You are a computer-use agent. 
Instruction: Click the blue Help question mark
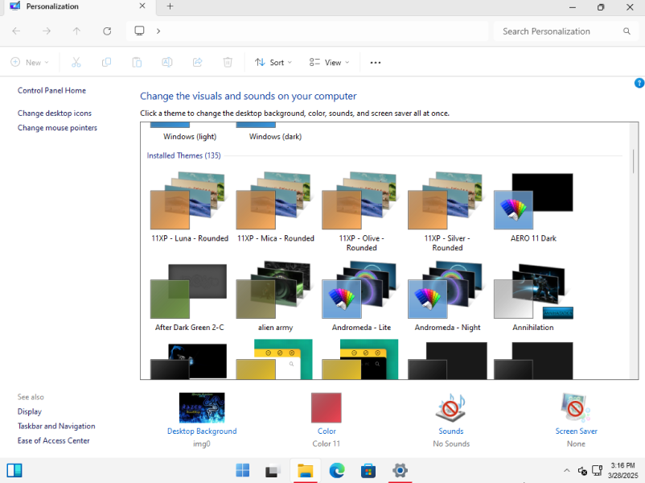tap(639, 83)
